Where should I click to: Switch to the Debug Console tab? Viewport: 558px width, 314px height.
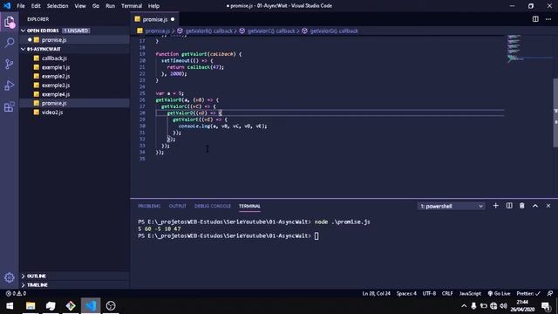(x=213, y=206)
